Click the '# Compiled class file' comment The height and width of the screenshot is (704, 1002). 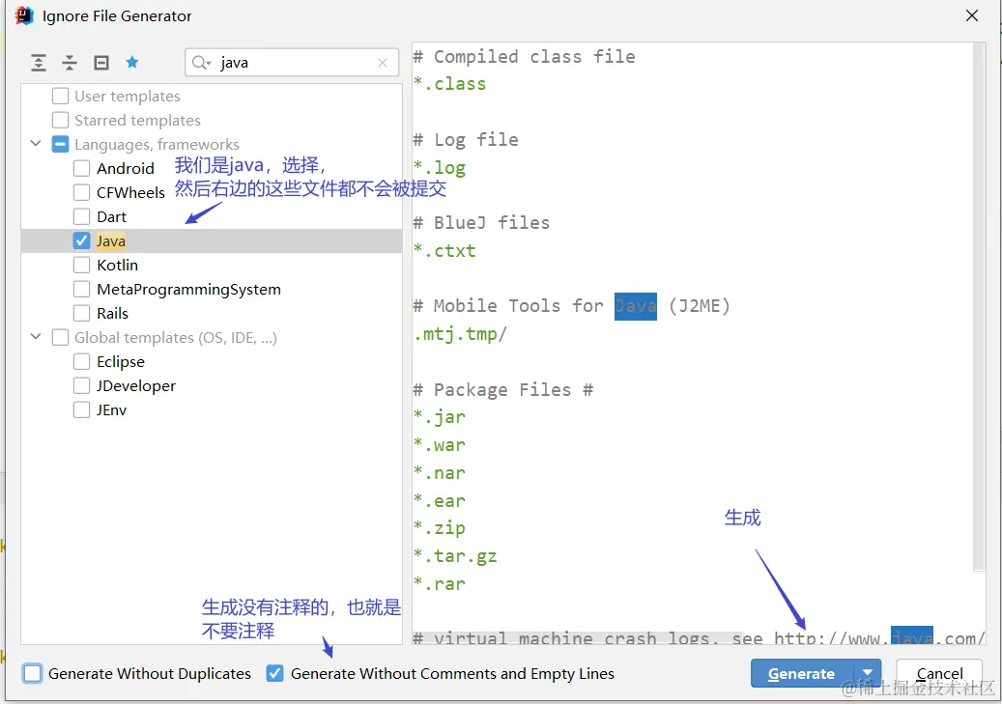click(525, 57)
